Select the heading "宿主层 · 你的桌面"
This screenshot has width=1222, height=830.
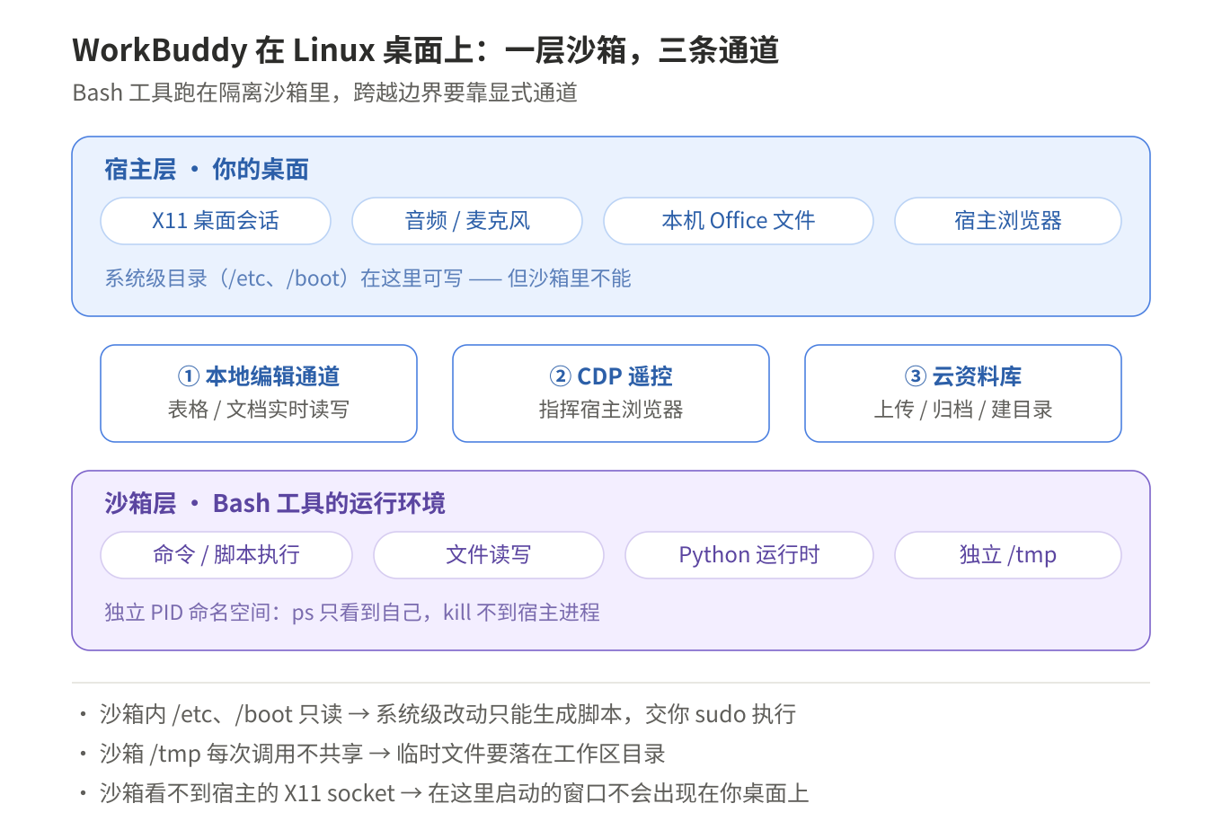207,169
